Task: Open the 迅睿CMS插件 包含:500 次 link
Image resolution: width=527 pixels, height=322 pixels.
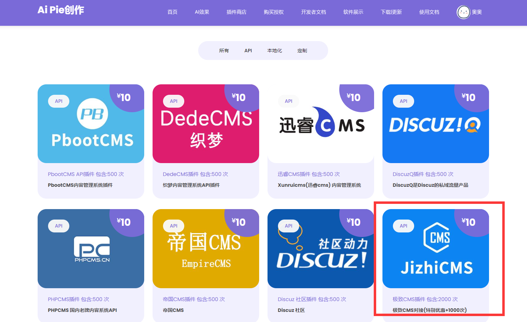Action: pos(309,174)
